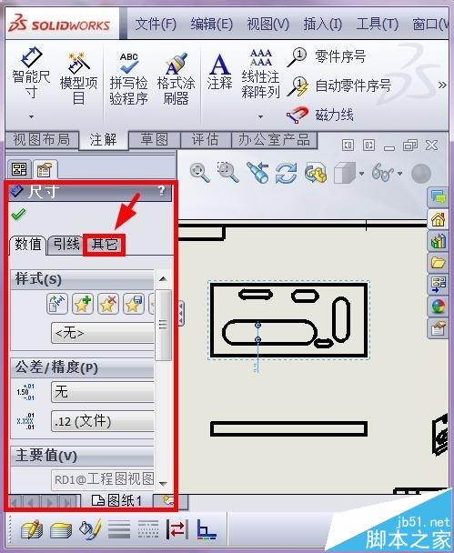Click the Display Style cube icon
The image size is (454, 553).
click(x=344, y=173)
